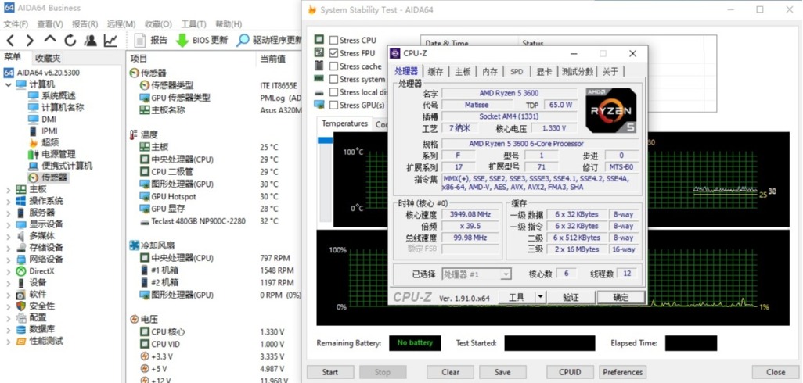Collapse the 计算机 tree node
This screenshot has height=383, width=803.
[x=8, y=84]
